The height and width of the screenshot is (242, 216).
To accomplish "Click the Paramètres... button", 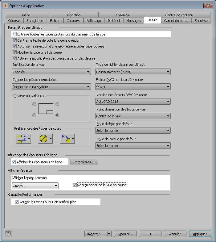I will click(84, 162).
